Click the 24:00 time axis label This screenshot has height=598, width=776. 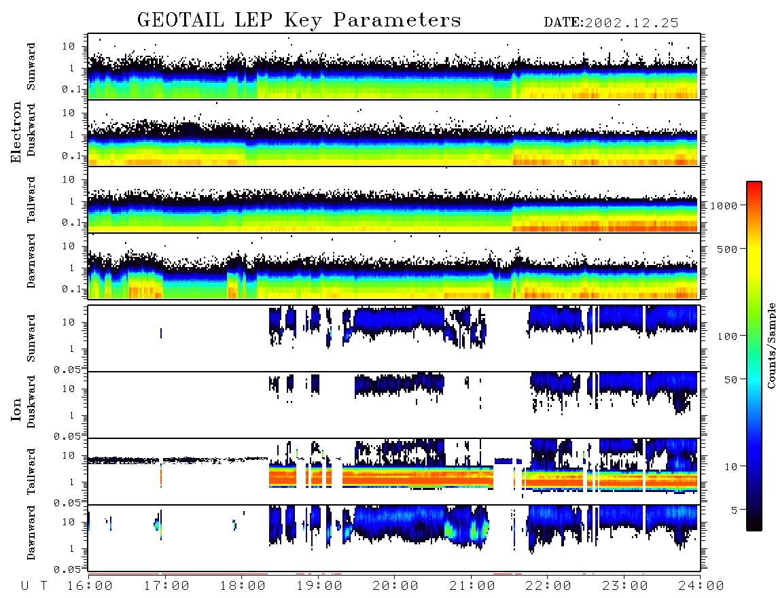coord(701,586)
